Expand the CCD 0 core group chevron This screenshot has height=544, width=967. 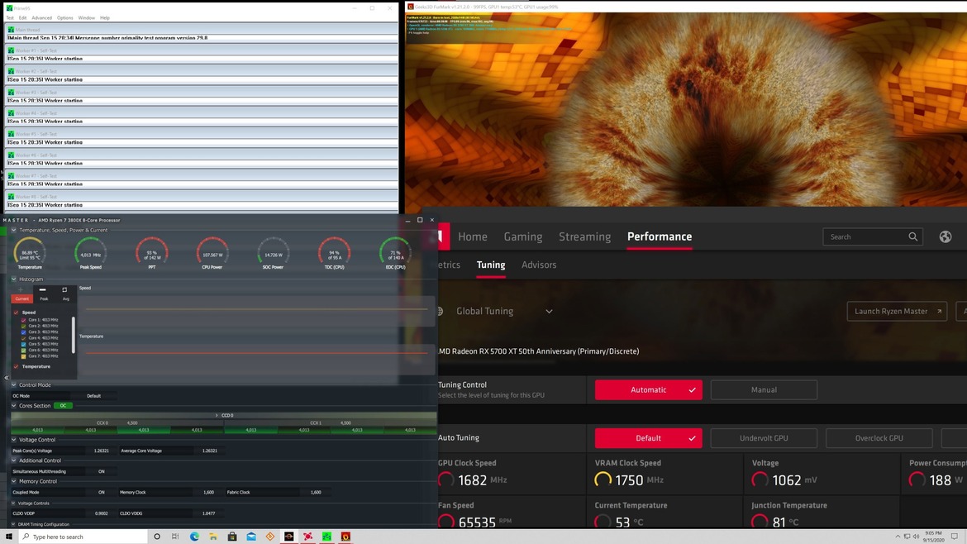[217, 416]
